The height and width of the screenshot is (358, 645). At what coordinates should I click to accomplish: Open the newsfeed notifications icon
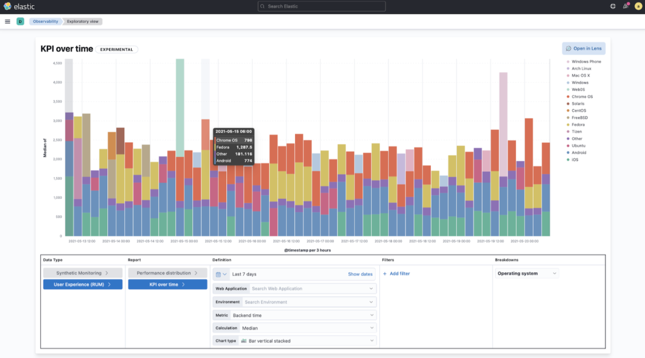point(625,6)
